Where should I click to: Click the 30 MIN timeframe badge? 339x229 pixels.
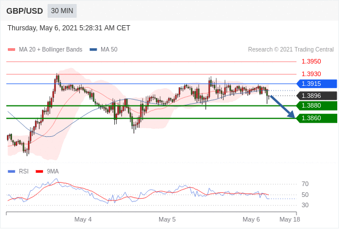62,11
